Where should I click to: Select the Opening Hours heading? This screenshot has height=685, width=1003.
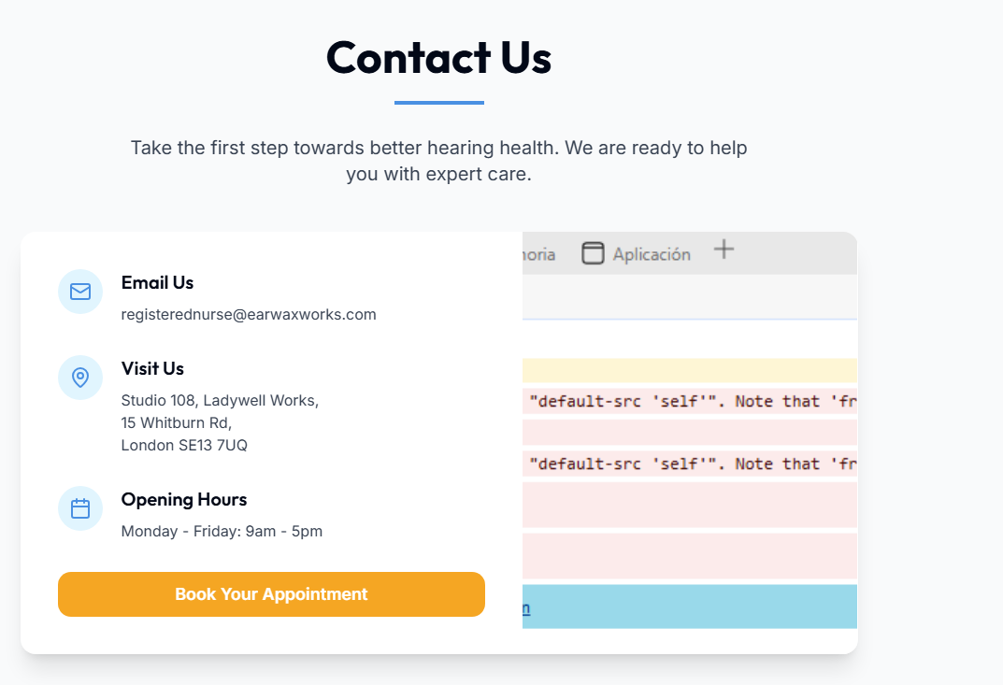point(183,500)
